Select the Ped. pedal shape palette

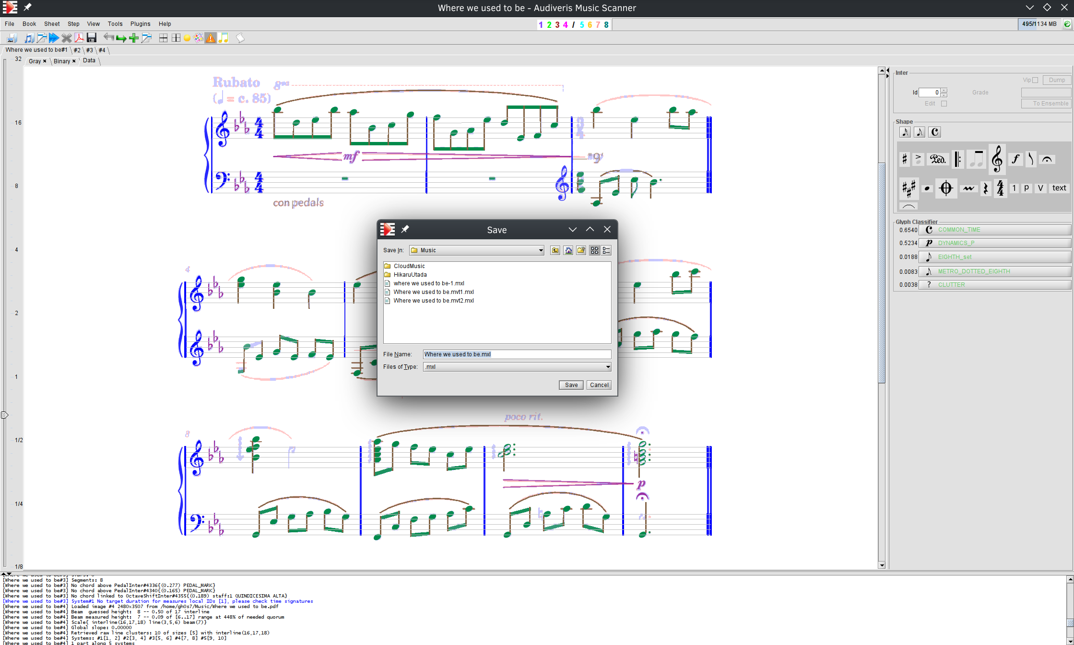(938, 159)
